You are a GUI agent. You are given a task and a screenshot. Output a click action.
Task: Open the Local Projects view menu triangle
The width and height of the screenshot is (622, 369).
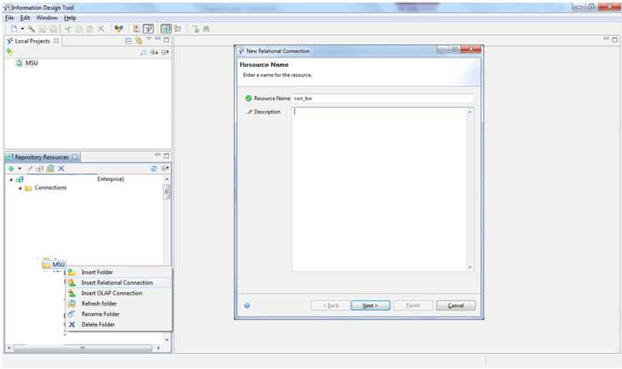(149, 39)
